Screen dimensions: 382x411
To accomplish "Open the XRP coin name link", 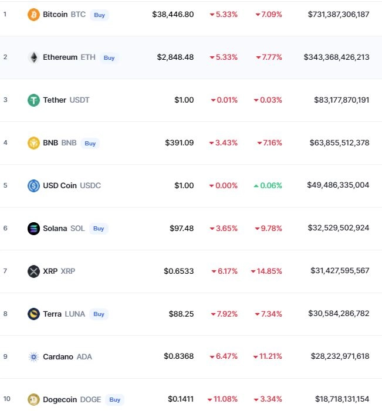I will [50, 271].
